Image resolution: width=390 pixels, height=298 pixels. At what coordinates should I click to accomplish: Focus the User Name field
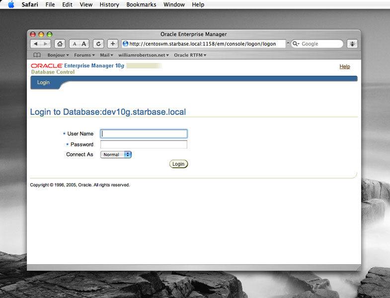(x=144, y=134)
